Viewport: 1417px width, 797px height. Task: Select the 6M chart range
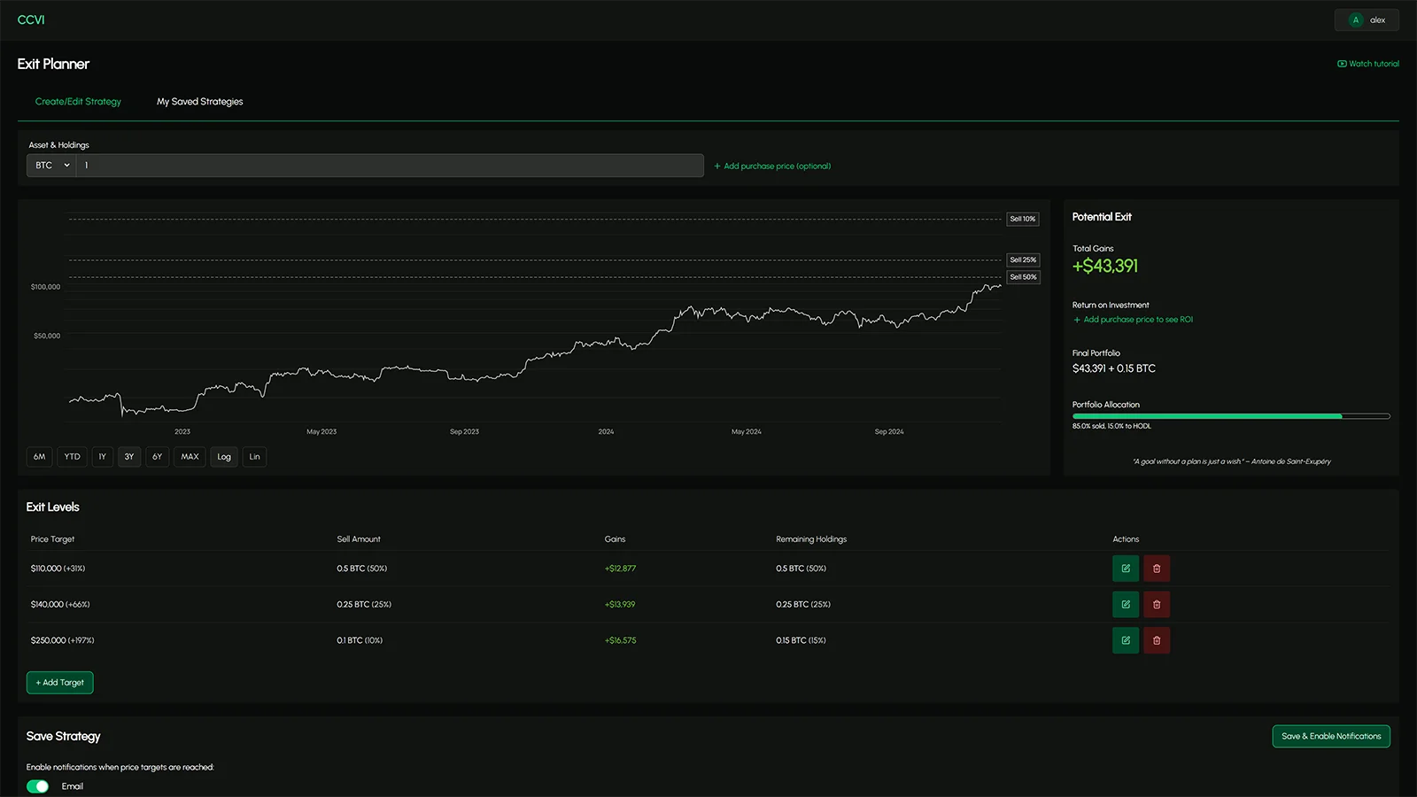[39, 457]
